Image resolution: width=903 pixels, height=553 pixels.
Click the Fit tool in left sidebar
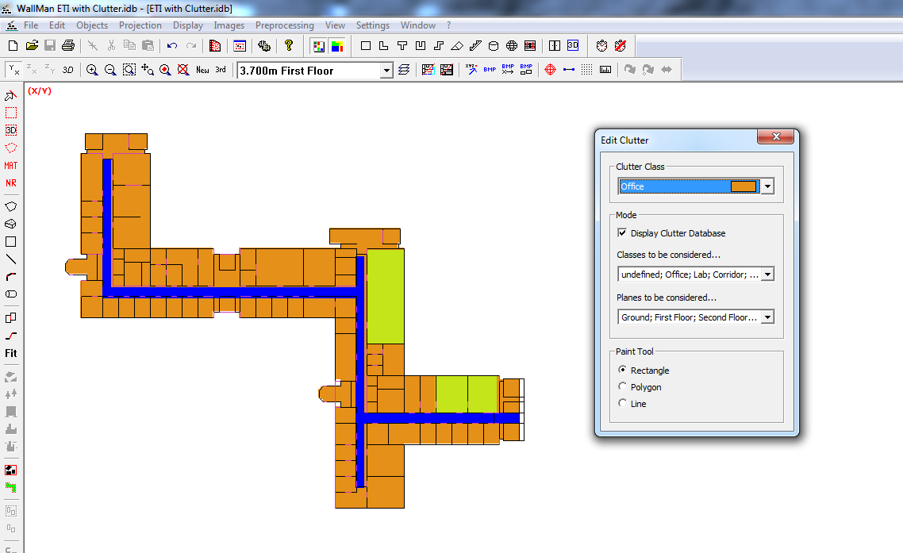(x=11, y=353)
